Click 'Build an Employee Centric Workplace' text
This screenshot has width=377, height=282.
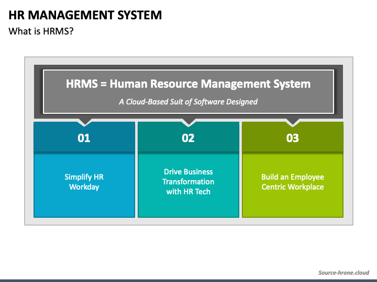(x=293, y=182)
